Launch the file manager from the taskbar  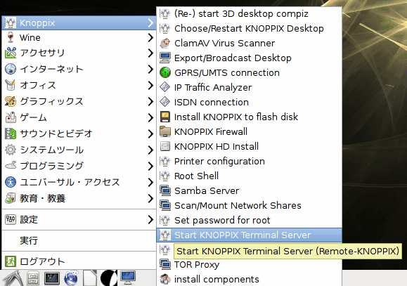coord(33,278)
